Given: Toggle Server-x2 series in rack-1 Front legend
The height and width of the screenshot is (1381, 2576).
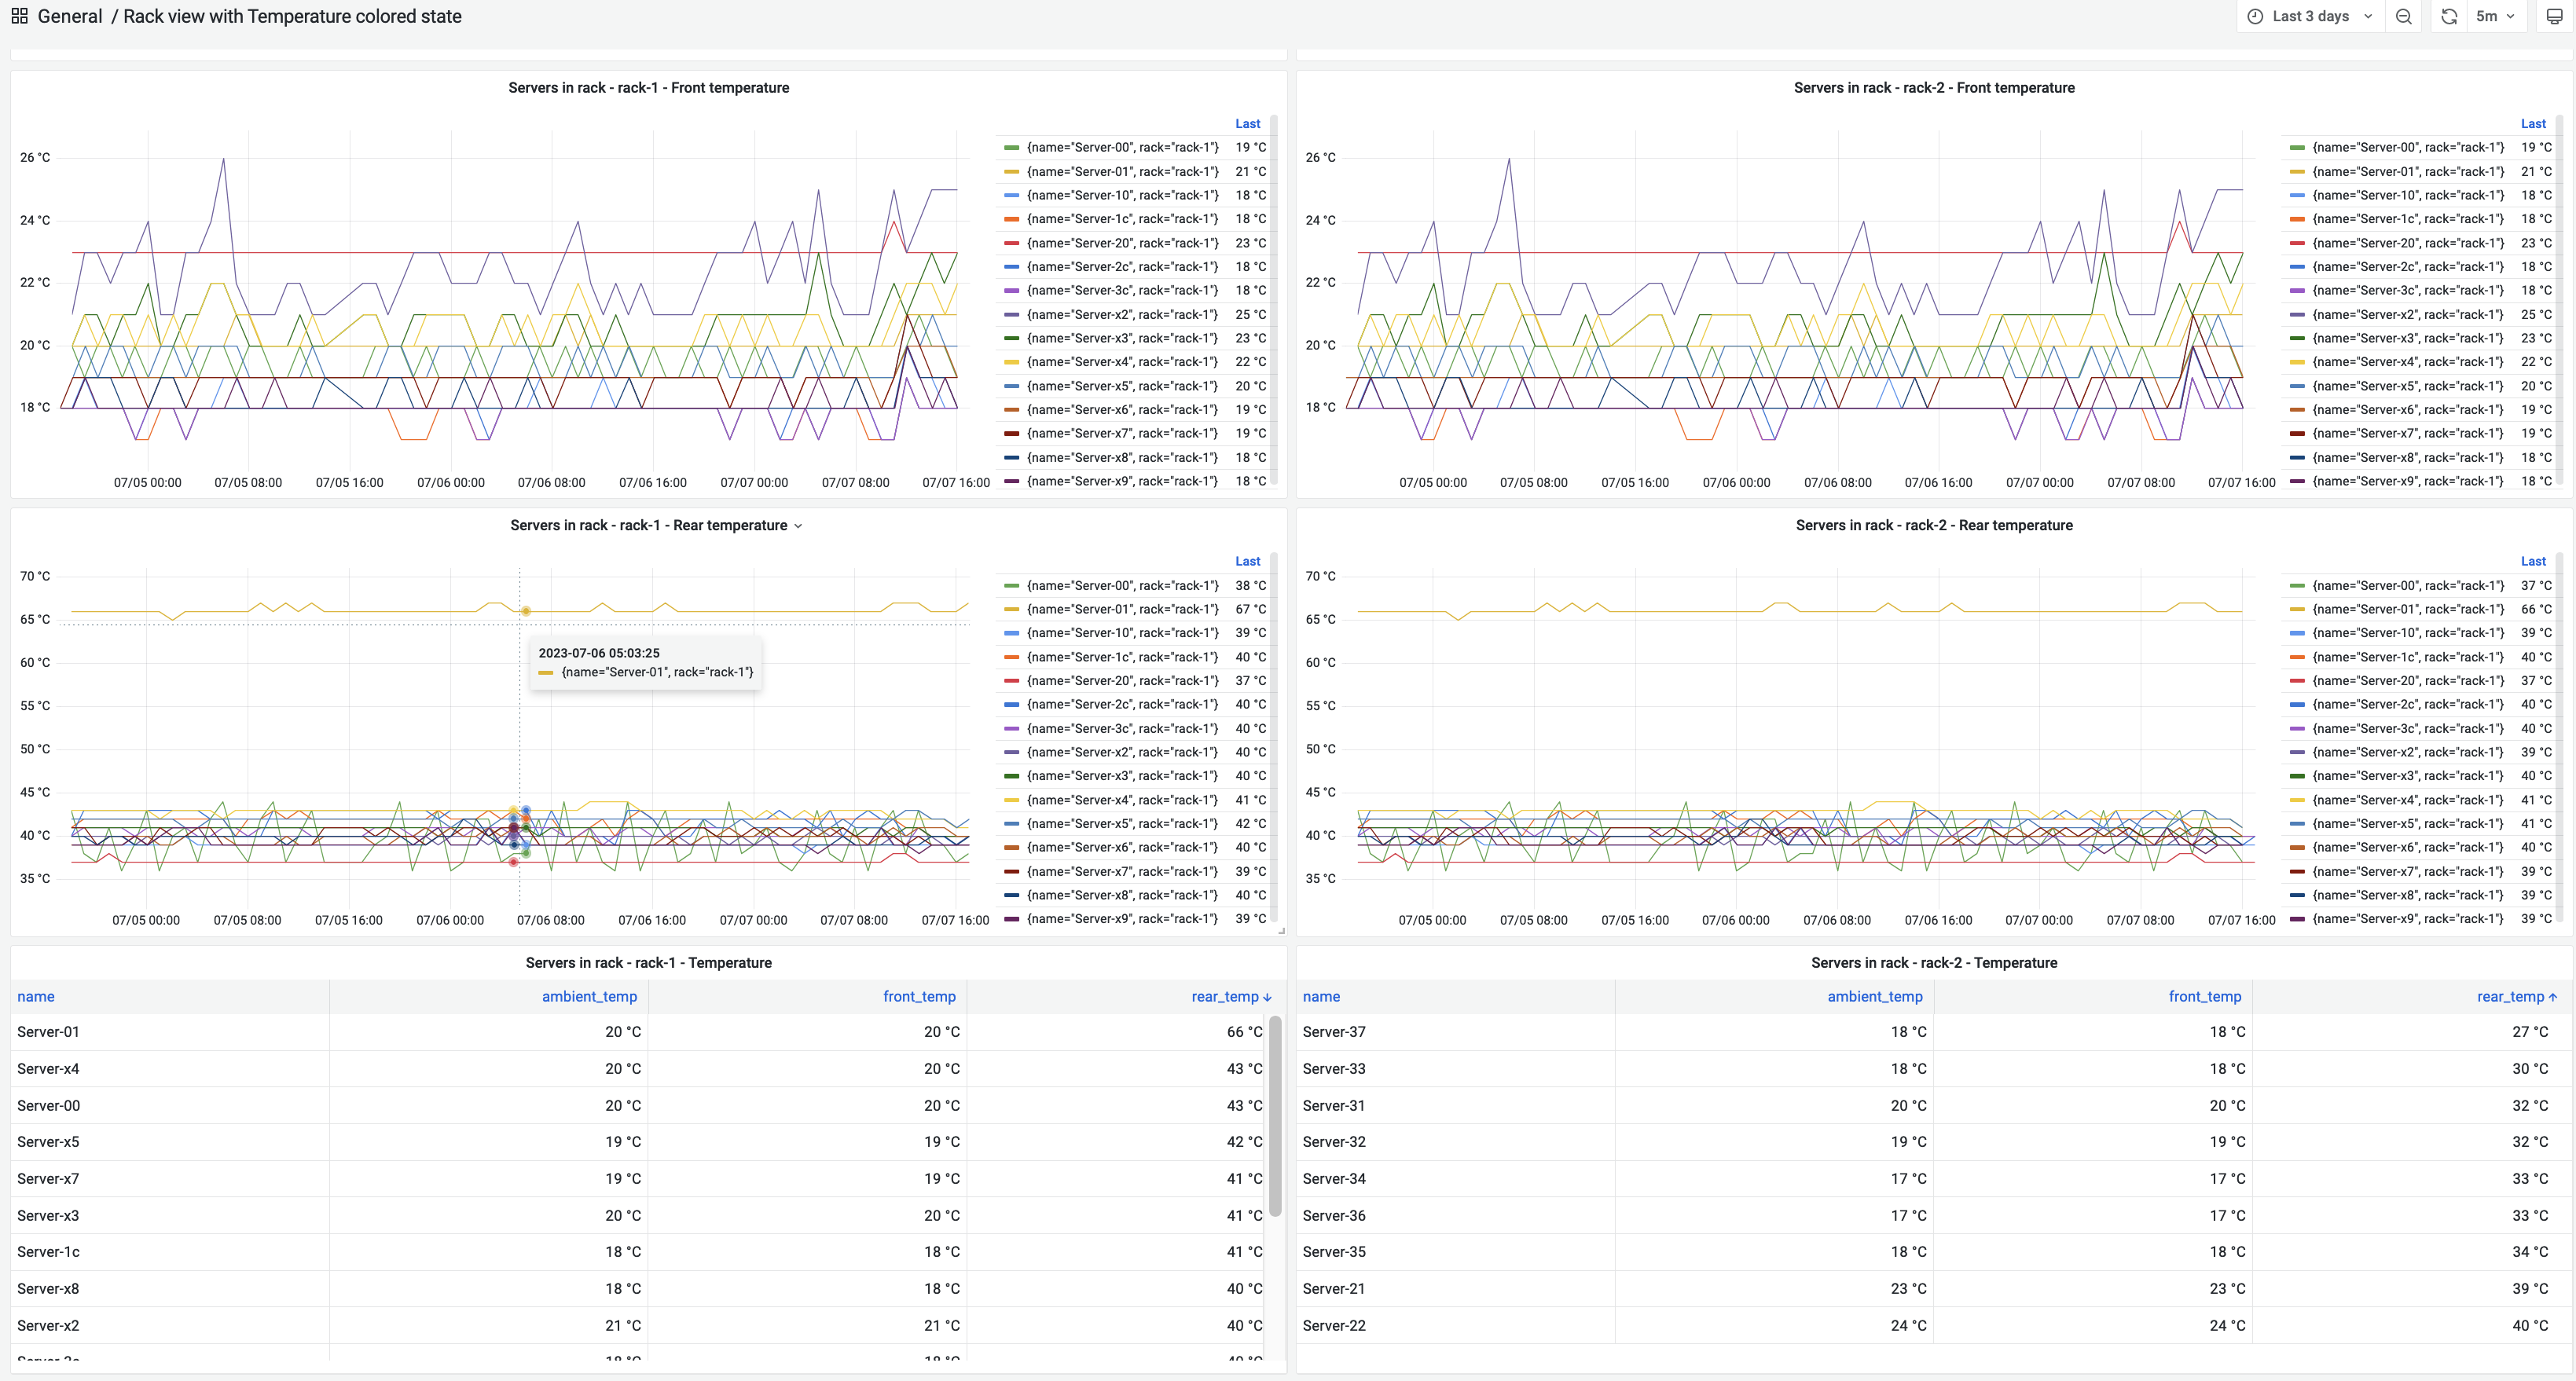Looking at the screenshot, I should [x=1122, y=315].
